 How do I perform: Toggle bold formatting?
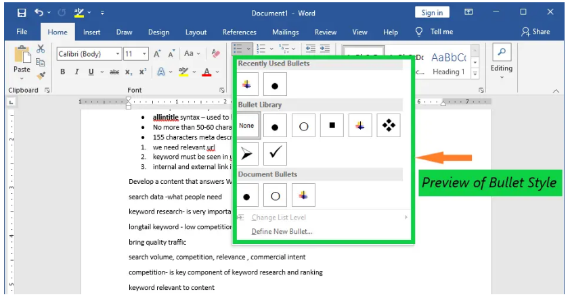pos(62,72)
